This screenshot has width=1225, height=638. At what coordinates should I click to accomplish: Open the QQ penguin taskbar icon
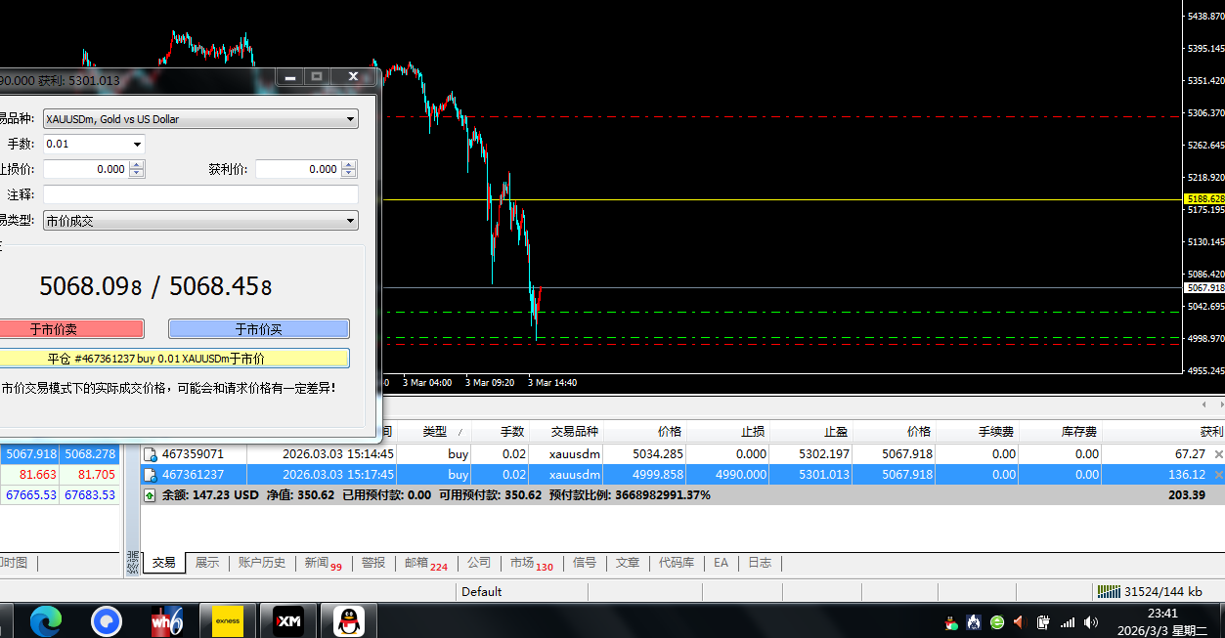tap(349, 620)
